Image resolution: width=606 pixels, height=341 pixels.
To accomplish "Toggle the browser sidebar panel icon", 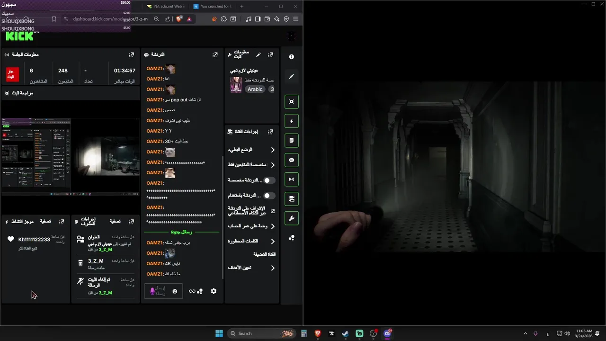I will (258, 19).
